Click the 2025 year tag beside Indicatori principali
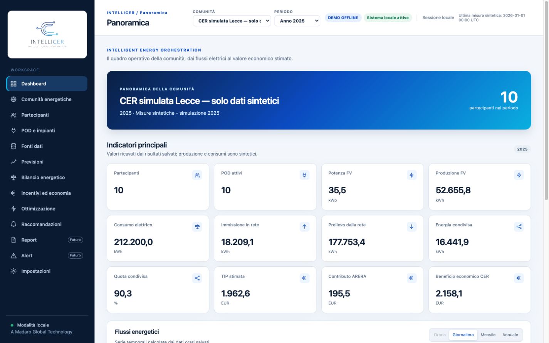The width and height of the screenshot is (549, 343). [522, 149]
